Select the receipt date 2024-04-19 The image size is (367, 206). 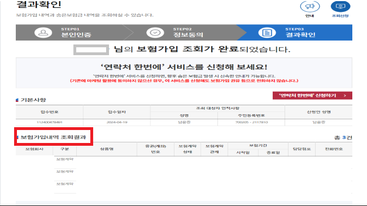click(117, 122)
